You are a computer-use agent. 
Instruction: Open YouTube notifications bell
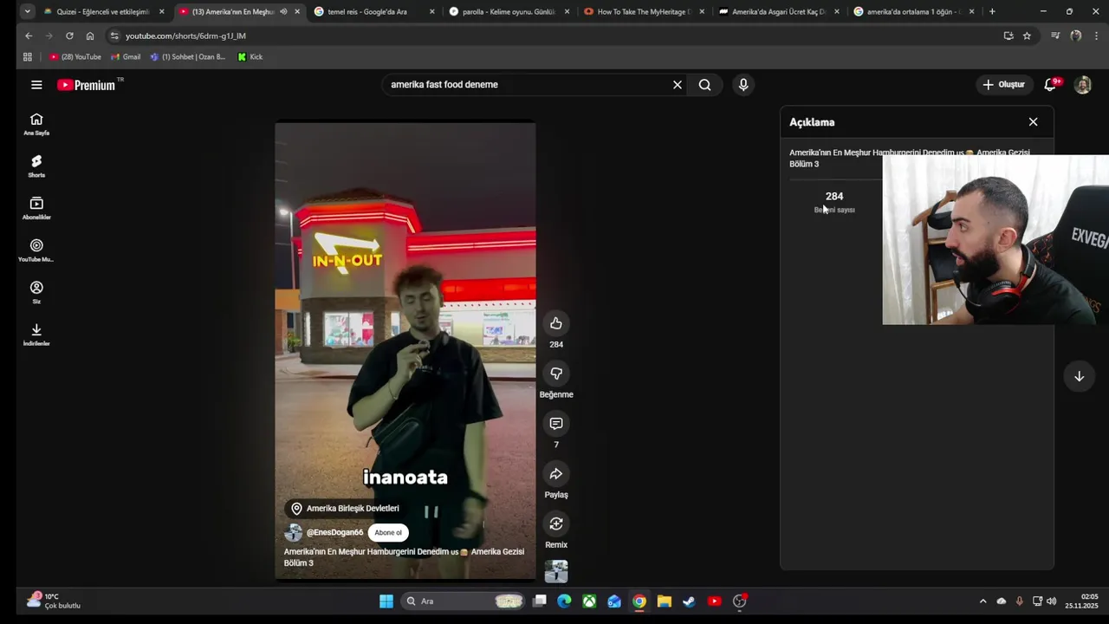click(1050, 85)
